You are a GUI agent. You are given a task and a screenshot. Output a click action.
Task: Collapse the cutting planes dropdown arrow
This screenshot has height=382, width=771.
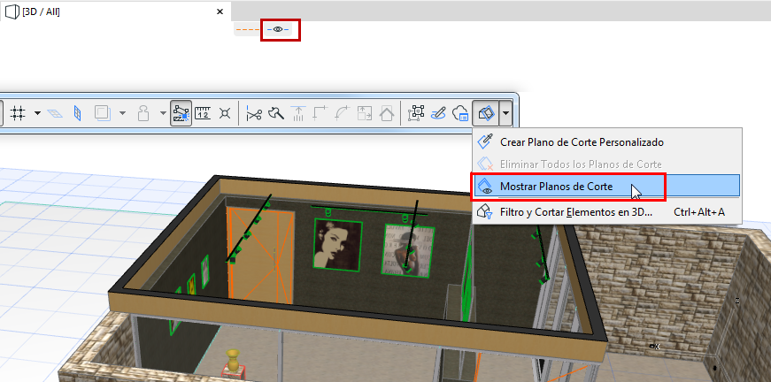click(x=506, y=113)
